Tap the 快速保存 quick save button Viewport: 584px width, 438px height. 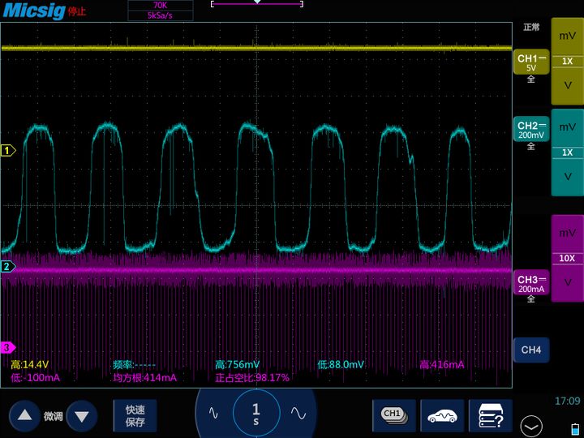135,415
